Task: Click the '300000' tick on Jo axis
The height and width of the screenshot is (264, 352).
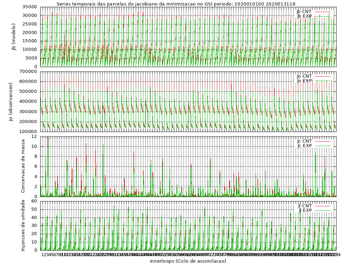Action: pos(28,112)
